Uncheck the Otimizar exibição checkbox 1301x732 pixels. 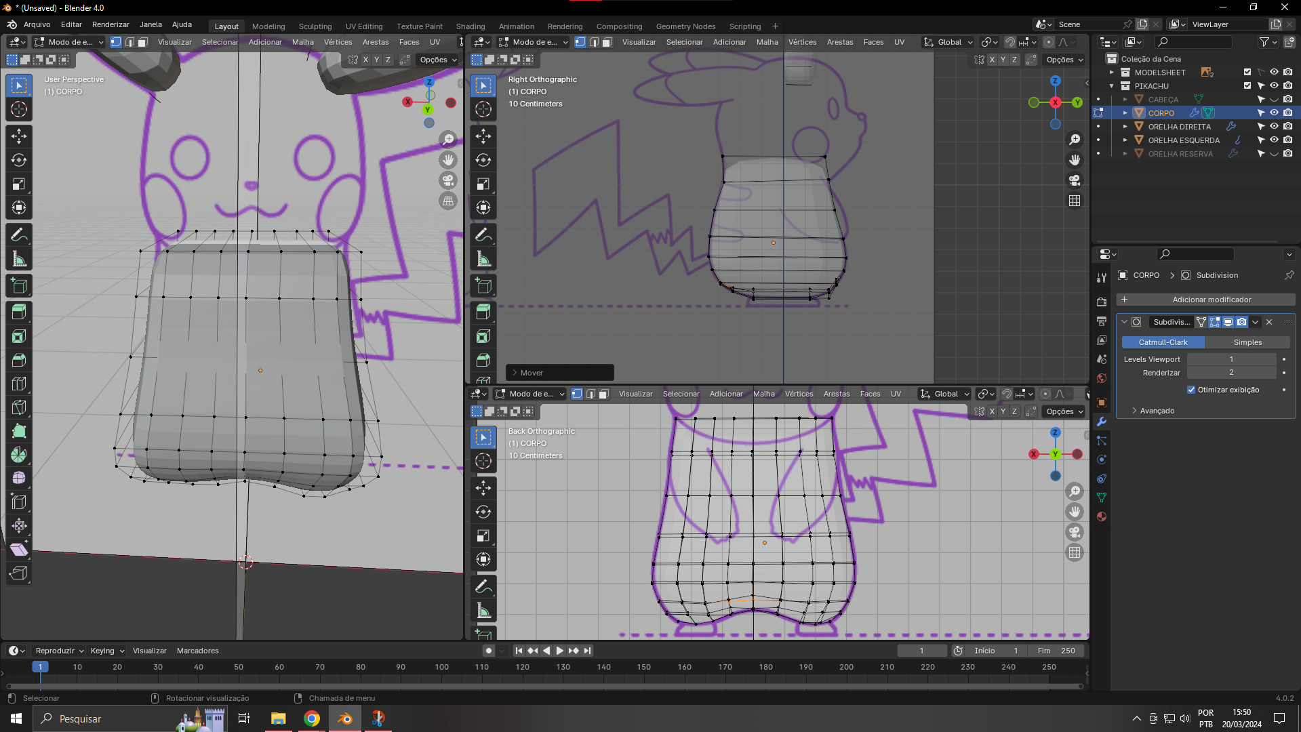(x=1191, y=390)
